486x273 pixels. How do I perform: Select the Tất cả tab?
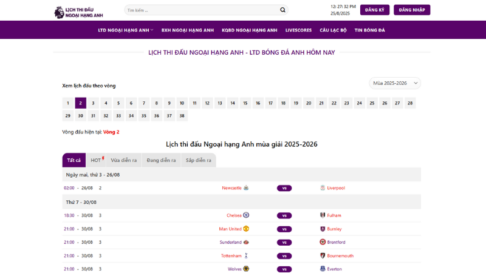coord(74,160)
